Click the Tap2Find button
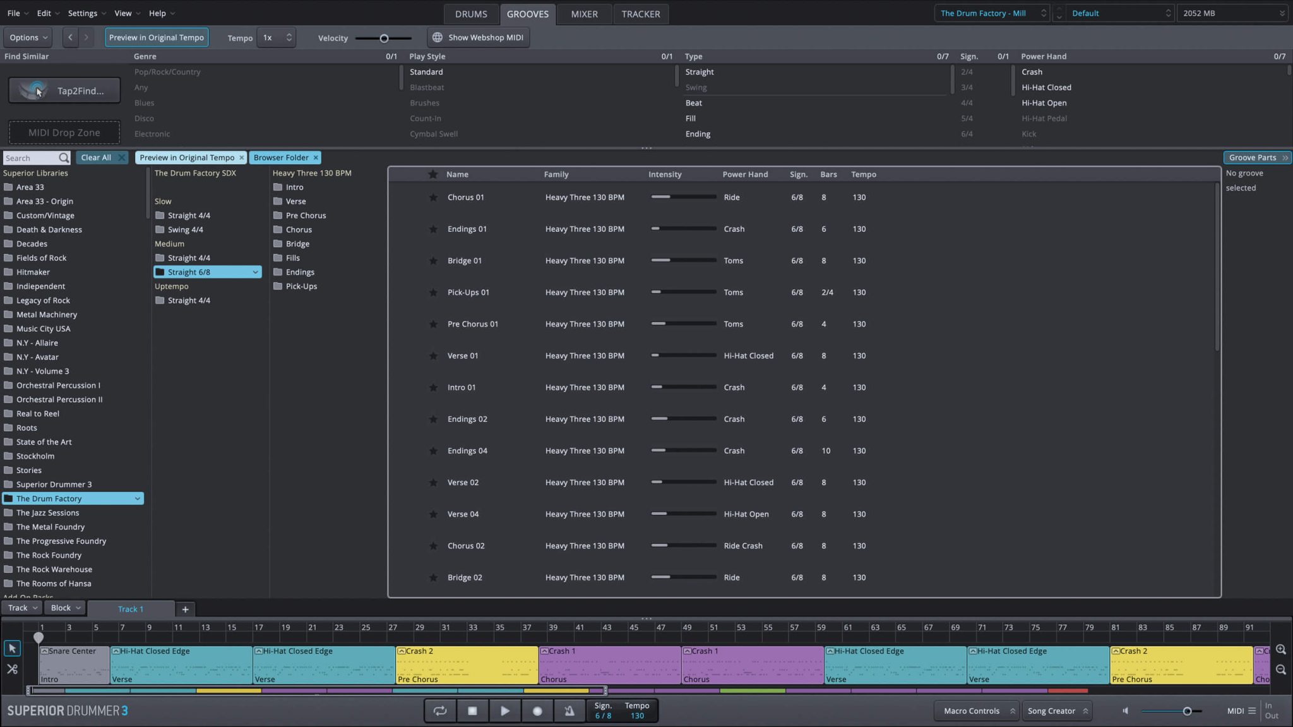Viewport: 1293px width, 727px height. (64, 91)
